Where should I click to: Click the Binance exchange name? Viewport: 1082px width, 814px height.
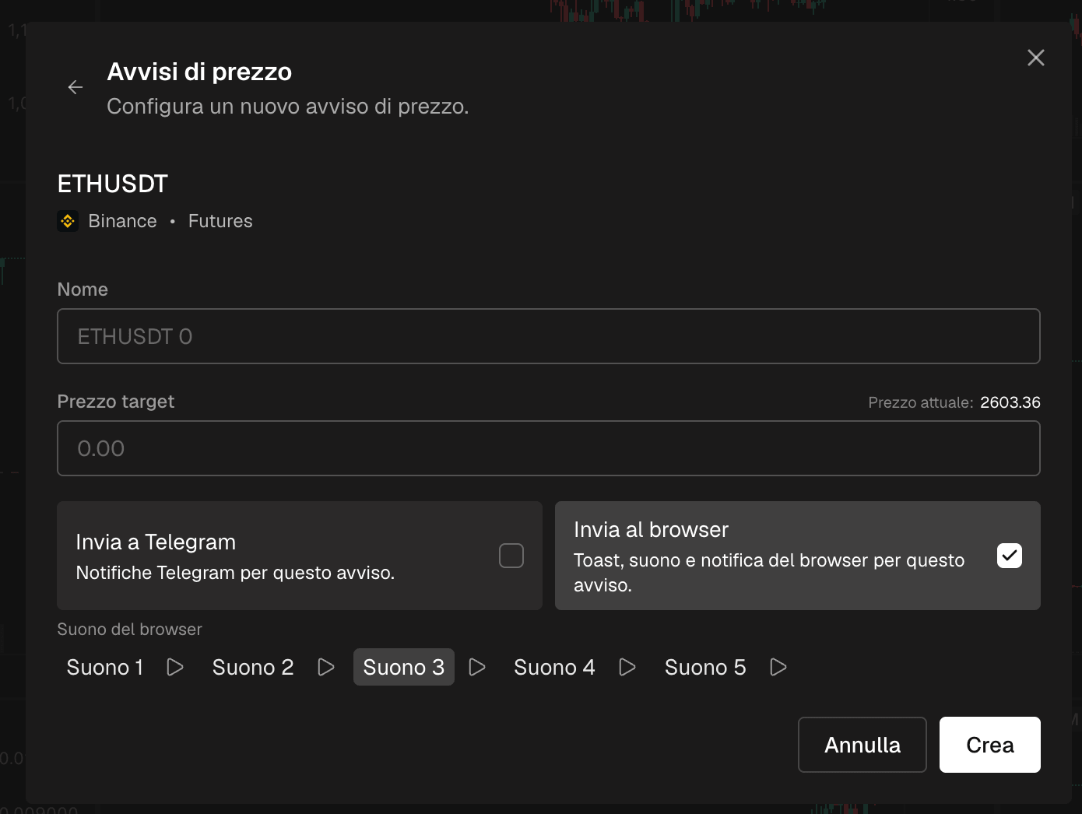tap(123, 221)
